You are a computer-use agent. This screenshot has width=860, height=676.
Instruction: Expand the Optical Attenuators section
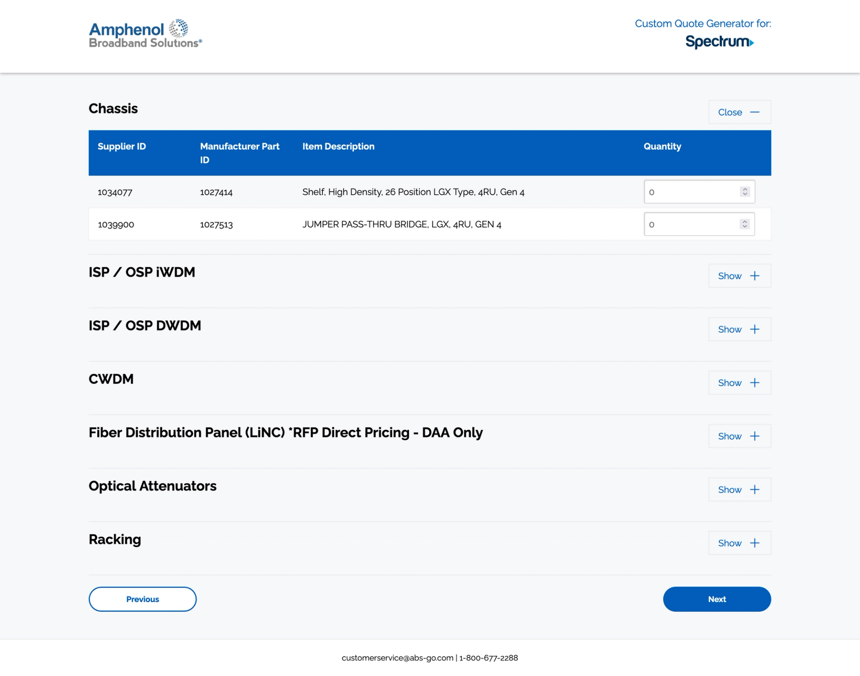coord(739,489)
